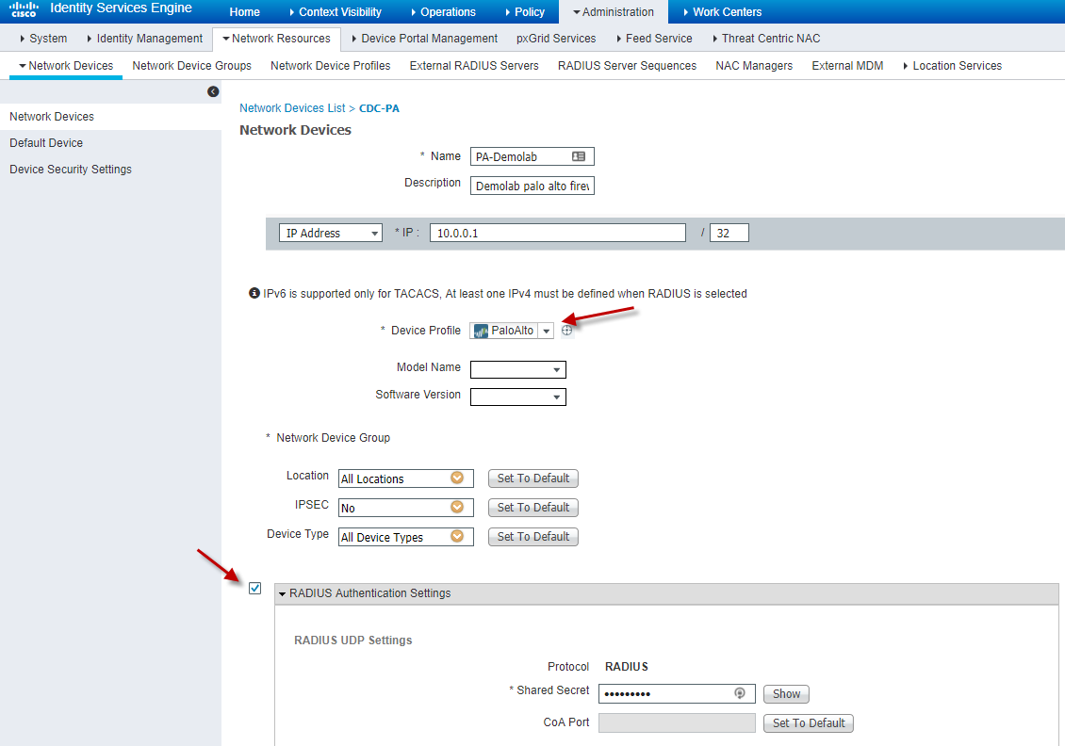Select Default Device in the sidebar

click(x=46, y=143)
